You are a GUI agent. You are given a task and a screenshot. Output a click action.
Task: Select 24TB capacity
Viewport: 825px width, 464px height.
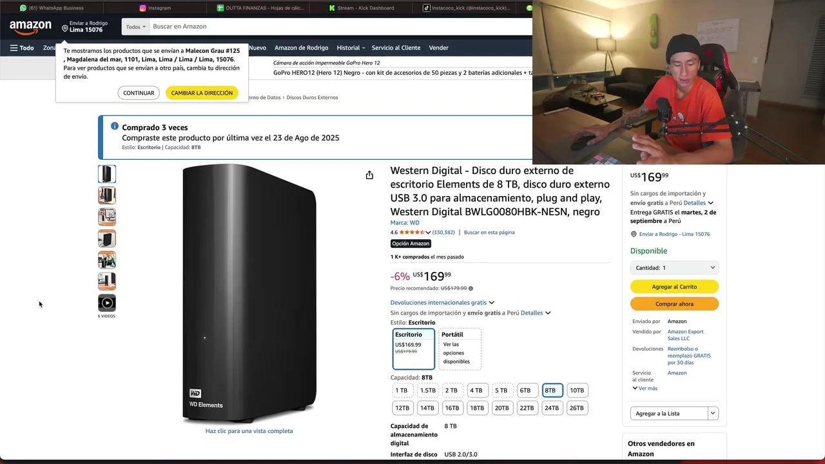[x=552, y=408]
